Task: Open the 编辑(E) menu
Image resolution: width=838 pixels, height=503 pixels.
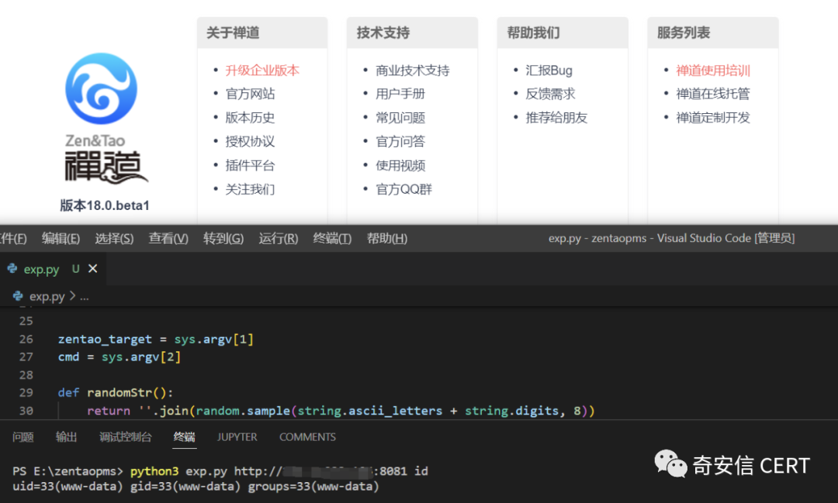Action: click(61, 238)
